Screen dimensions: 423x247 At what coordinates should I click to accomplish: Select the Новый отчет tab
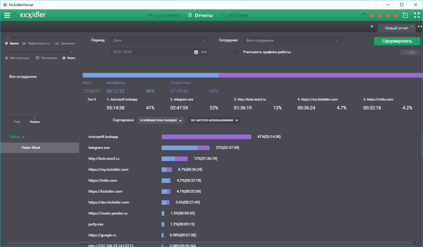click(x=397, y=28)
